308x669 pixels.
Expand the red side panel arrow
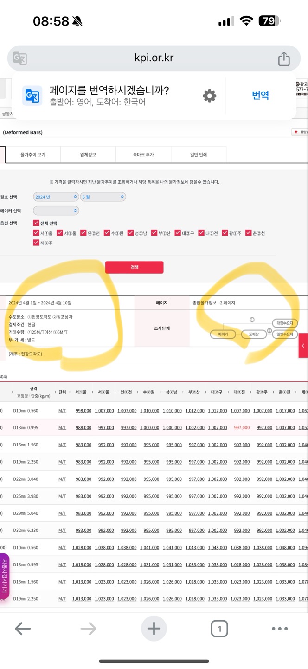303,346
